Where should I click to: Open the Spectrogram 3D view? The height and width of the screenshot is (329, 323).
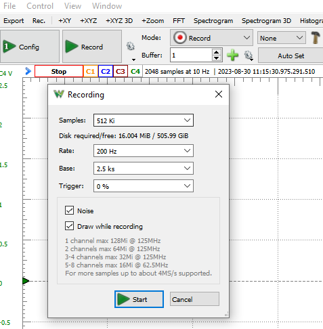[x=266, y=21]
